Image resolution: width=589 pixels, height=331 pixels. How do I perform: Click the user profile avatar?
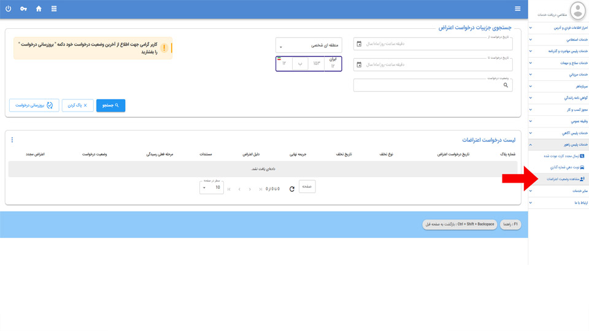coord(578,10)
